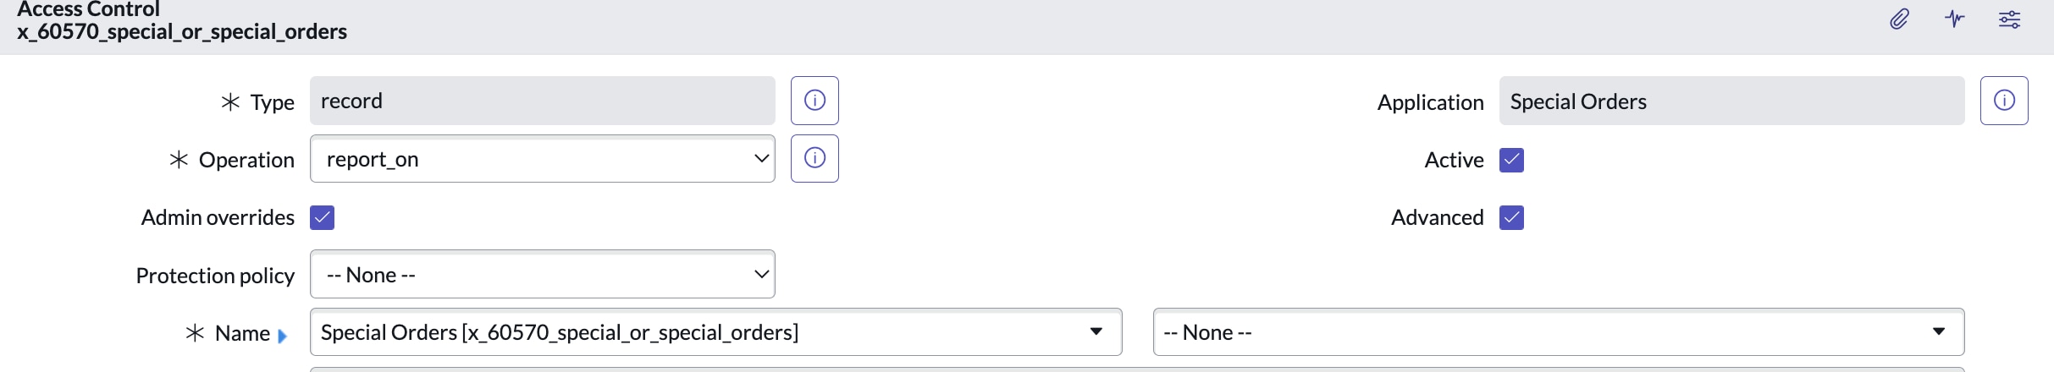Open the activity stream pulse icon
This screenshot has height=372, width=2054.
click(1954, 19)
